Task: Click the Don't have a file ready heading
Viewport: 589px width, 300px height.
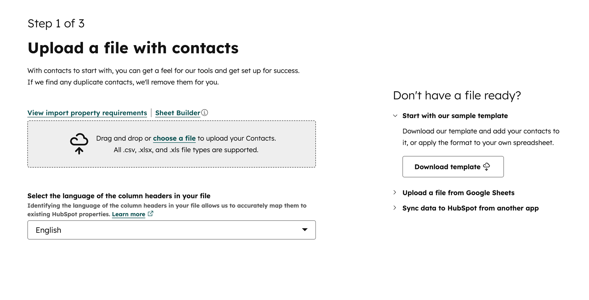Action: (x=456, y=95)
